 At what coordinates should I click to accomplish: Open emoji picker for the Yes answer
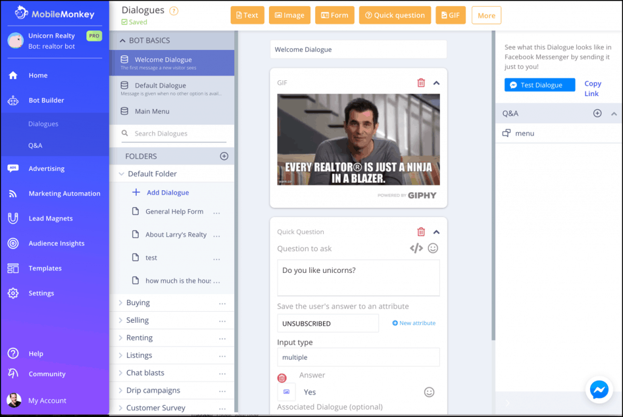[x=430, y=392]
